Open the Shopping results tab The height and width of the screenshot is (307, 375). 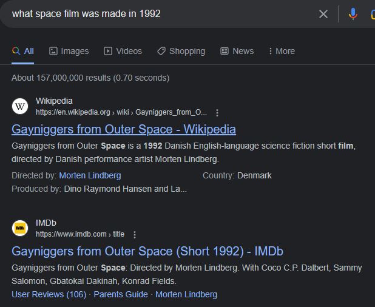click(181, 51)
